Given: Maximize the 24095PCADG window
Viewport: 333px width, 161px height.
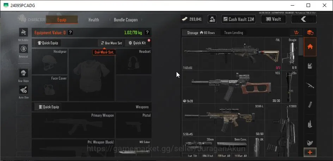Looking at the screenshot, I should [308, 5].
